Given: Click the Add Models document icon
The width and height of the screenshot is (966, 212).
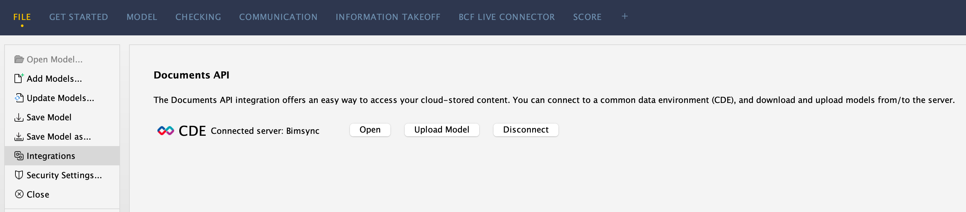Looking at the screenshot, I should point(19,78).
